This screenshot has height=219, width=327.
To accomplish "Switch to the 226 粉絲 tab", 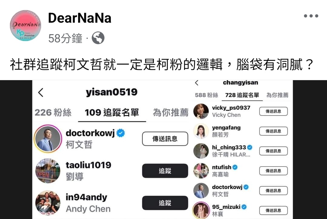I will coord(53,113).
